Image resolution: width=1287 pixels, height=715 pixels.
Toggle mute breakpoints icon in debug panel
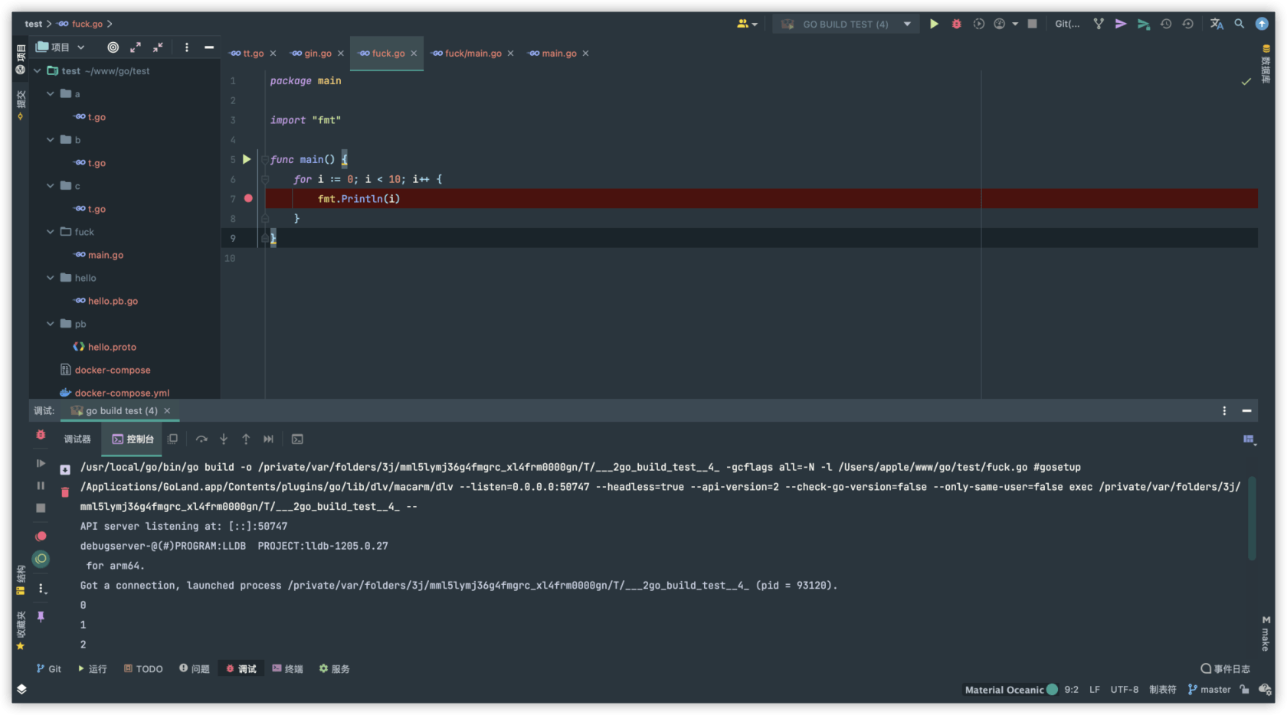(x=41, y=559)
